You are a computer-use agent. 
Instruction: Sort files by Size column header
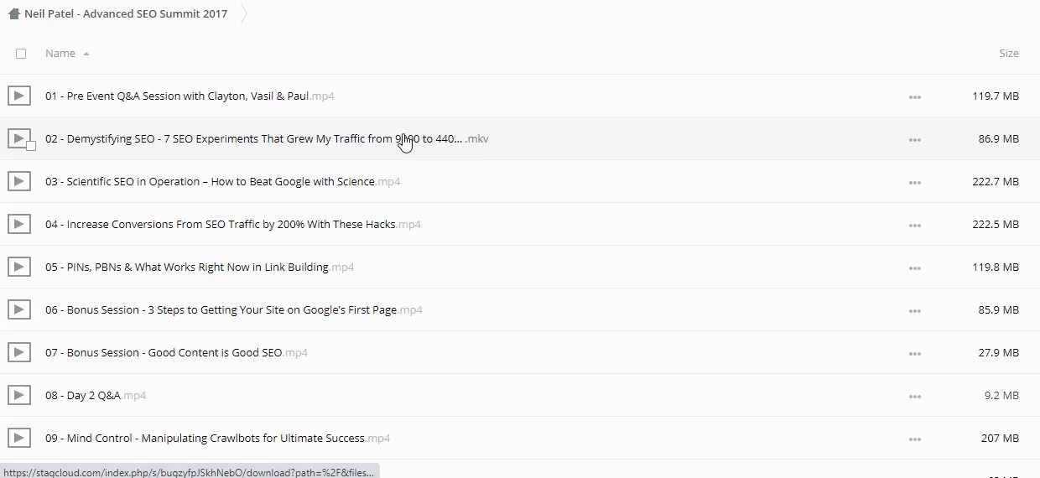(1008, 54)
